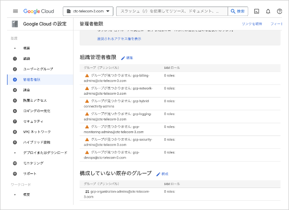The height and width of the screenshot is (210, 289).
Task: Open ロギングの一元化 in sidebar
Action: [x=37, y=111]
